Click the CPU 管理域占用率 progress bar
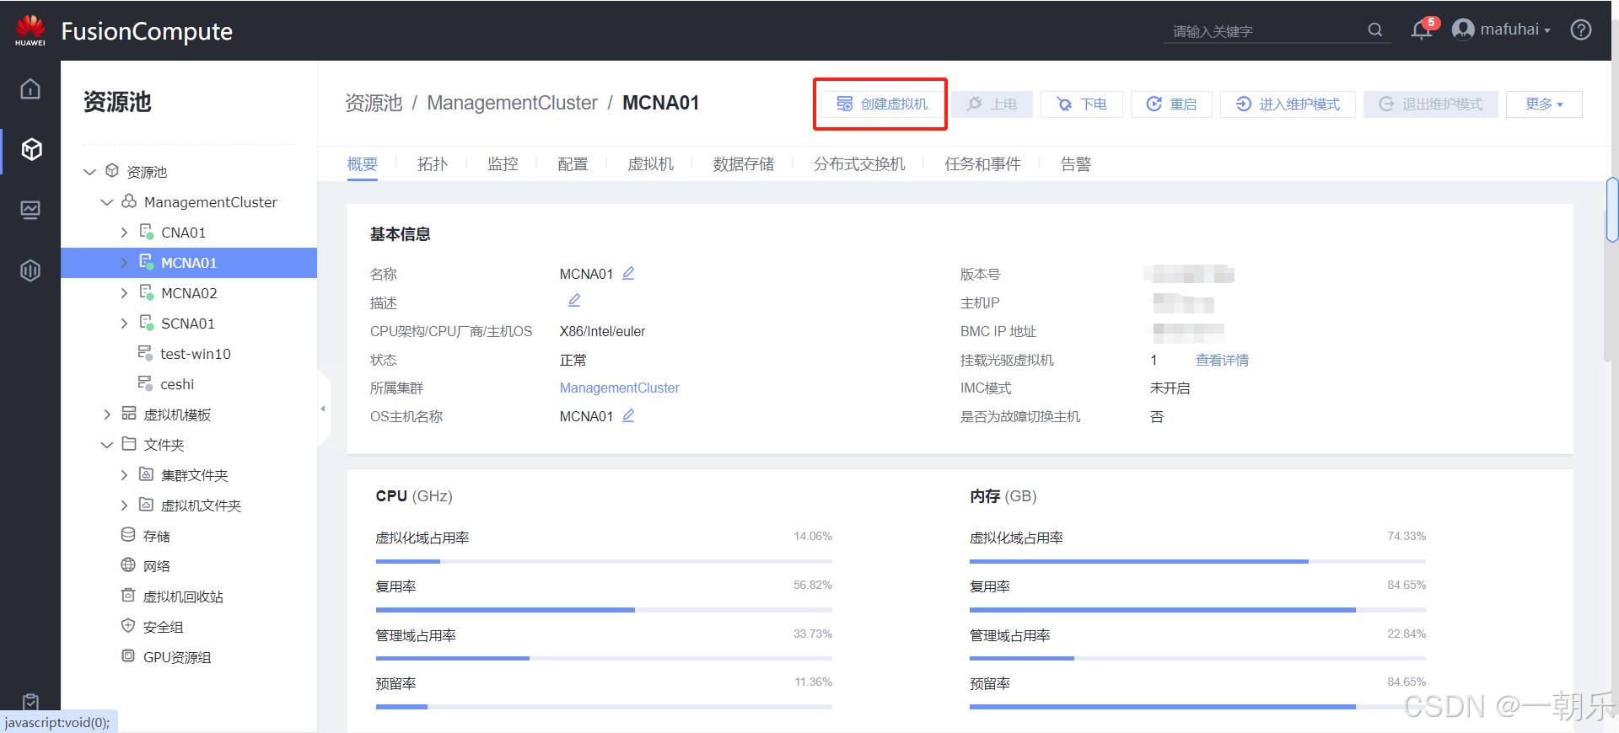This screenshot has height=733, width=1619. (x=604, y=658)
